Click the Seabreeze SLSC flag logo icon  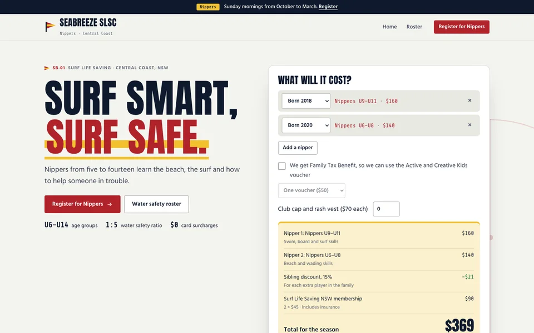[50, 27]
